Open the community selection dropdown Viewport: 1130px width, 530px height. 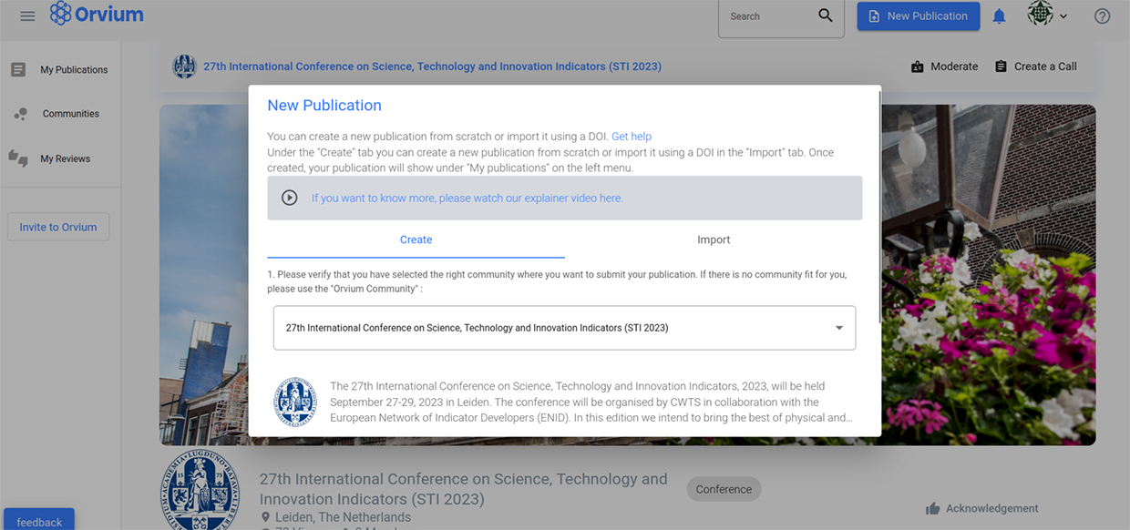564,328
